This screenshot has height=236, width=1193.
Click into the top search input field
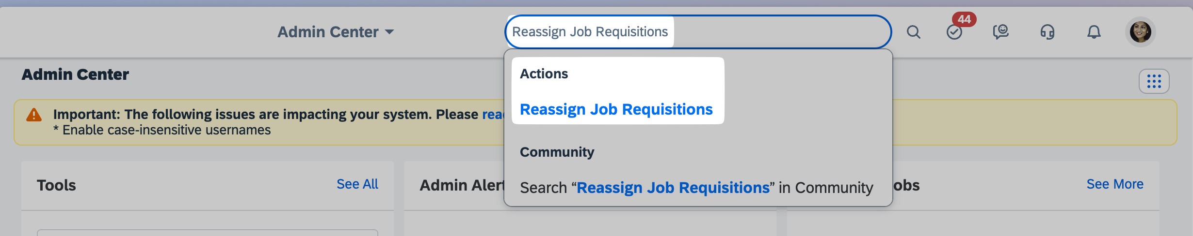point(776,32)
